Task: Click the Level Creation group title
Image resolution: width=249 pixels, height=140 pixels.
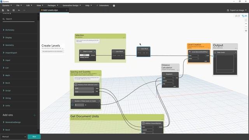Action: [x=194, y=45]
